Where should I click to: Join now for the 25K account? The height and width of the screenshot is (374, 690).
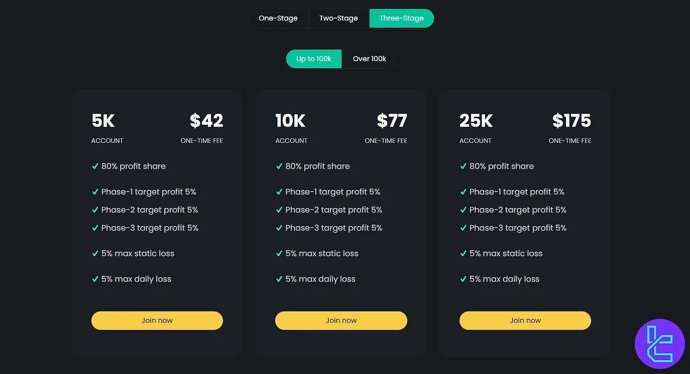(x=525, y=320)
